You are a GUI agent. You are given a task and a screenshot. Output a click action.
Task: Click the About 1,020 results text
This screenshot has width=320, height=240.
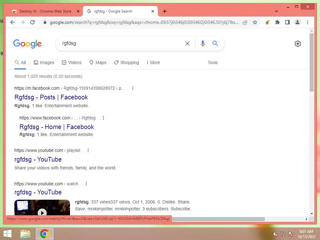pos(48,76)
